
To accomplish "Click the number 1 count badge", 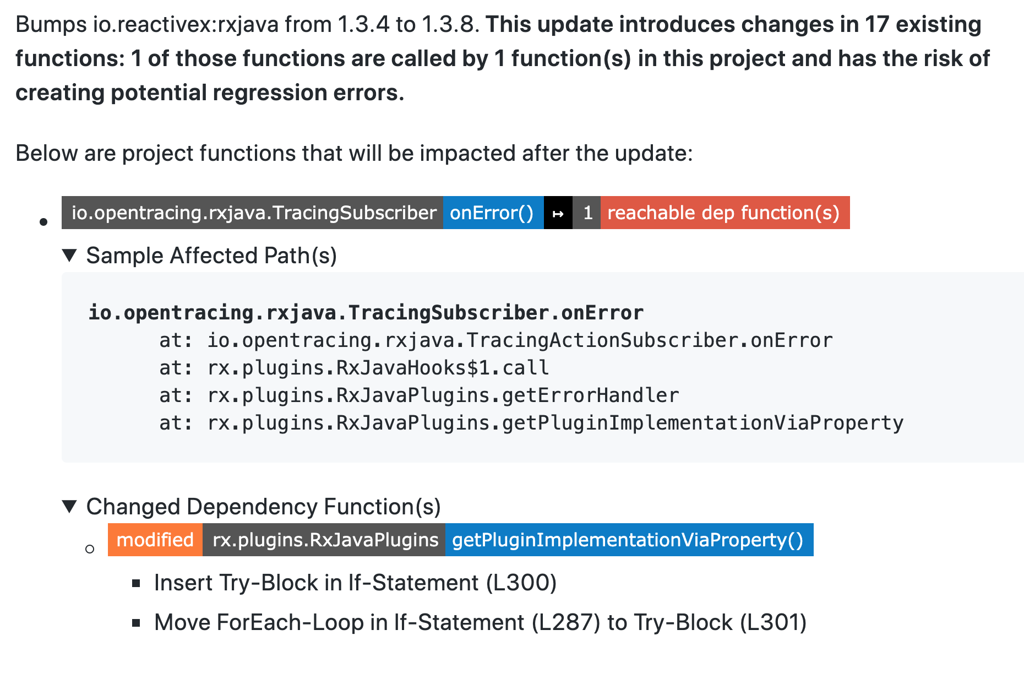I will click(587, 213).
